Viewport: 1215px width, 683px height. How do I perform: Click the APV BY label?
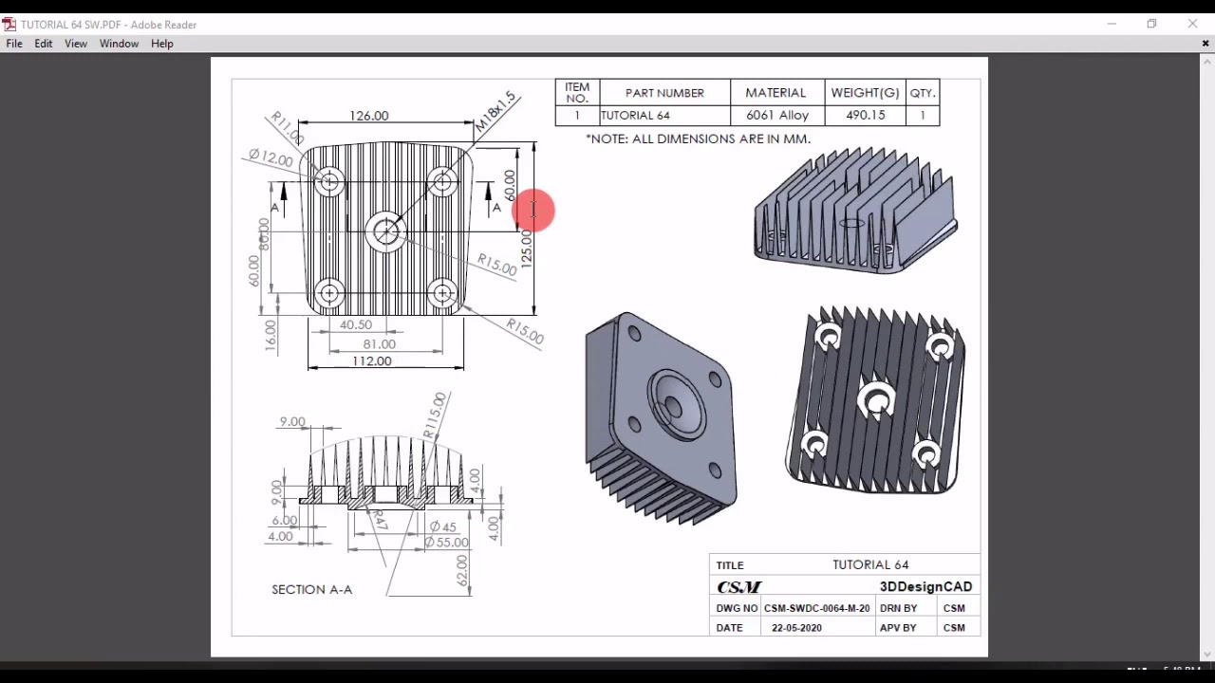coord(898,628)
